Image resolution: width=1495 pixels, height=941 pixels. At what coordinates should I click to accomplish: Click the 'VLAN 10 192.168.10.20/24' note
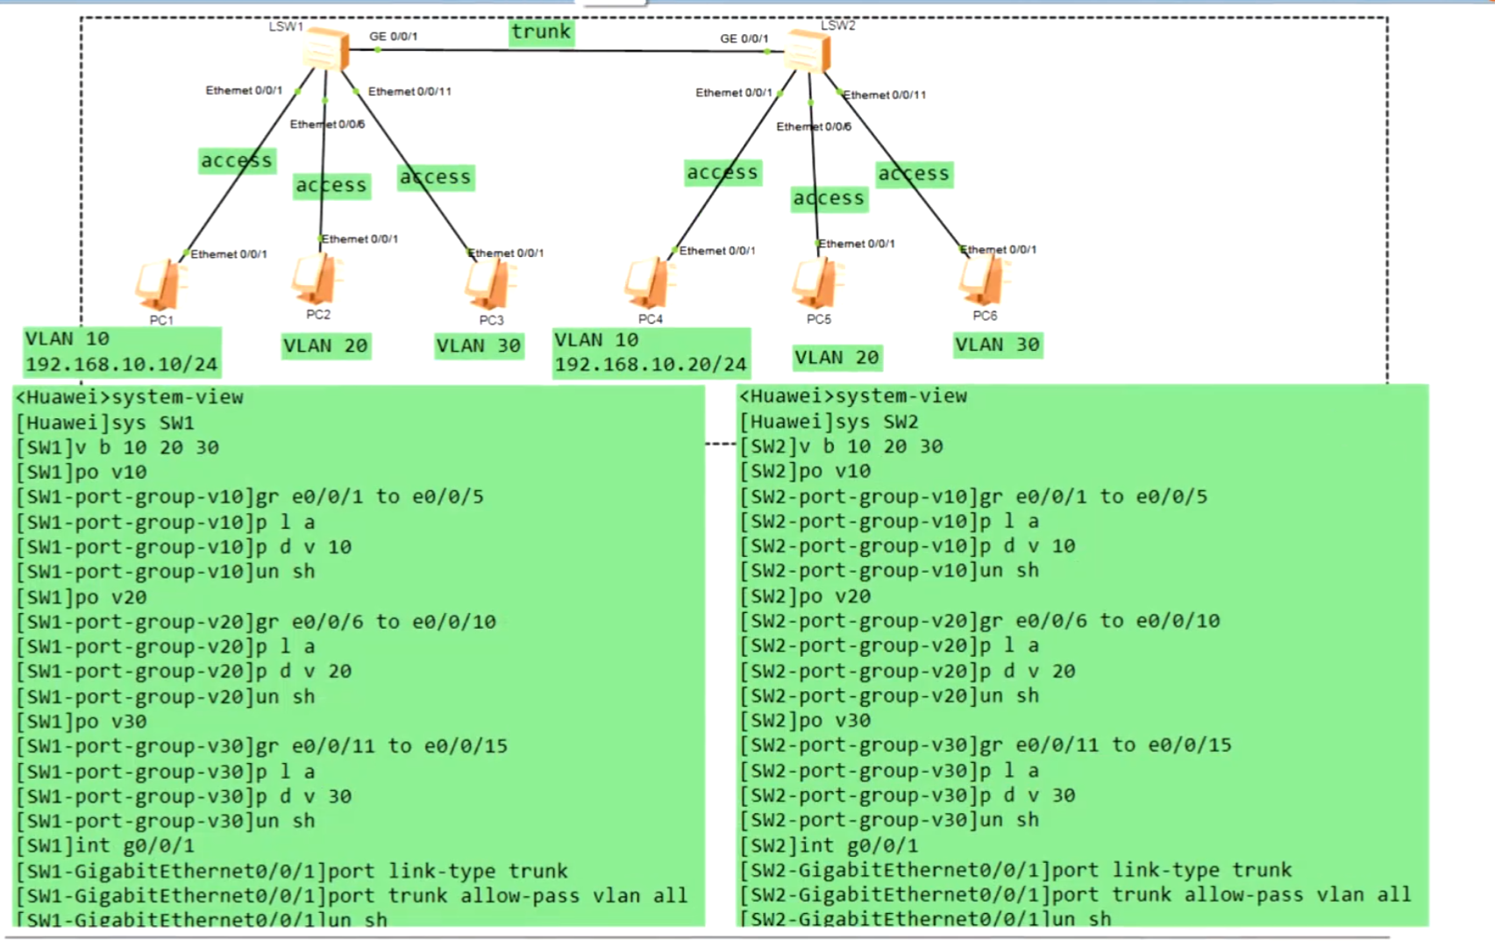point(651,353)
